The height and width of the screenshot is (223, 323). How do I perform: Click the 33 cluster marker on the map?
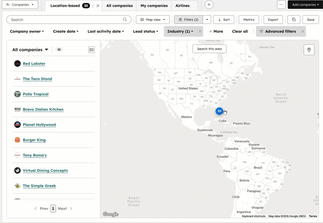(220, 111)
